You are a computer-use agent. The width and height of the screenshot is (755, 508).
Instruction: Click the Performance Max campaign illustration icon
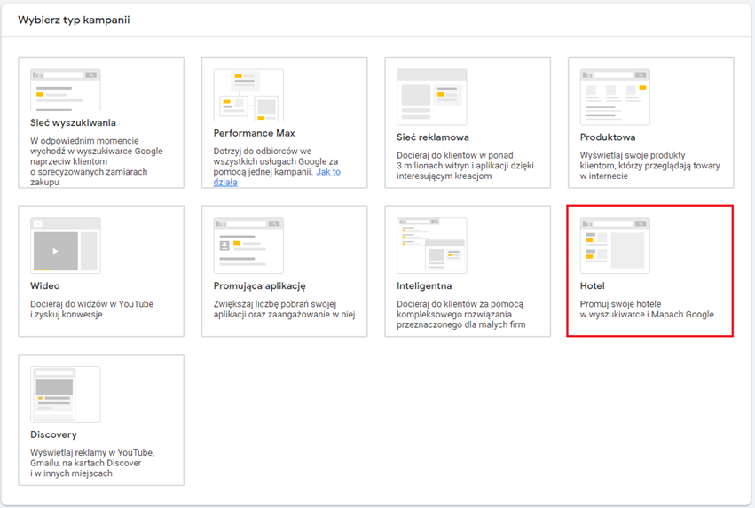pyautogui.click(x=248, y=96)
